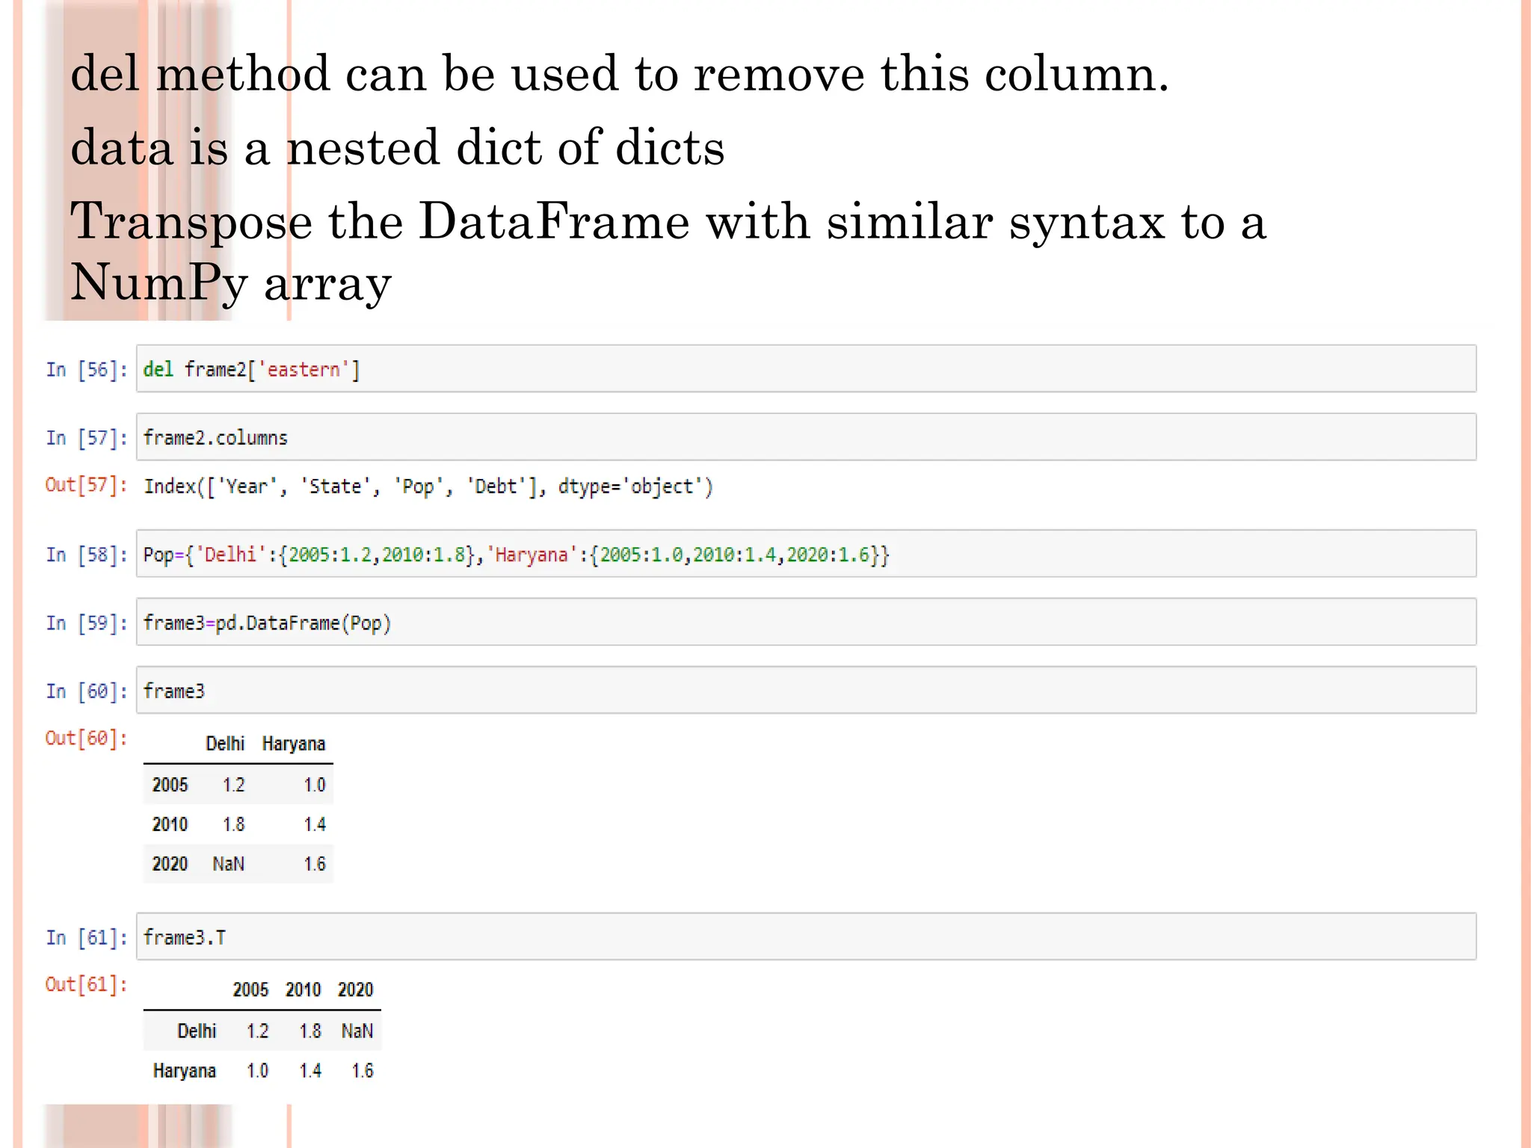Click the Delhi row index in Out[61]
The width and height of the screenshot is (1531, 1148).
[x=197, y=1031]
